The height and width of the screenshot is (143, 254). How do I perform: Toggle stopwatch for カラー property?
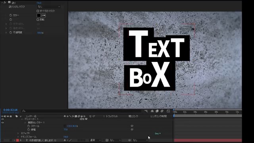[x=11, y=15]
